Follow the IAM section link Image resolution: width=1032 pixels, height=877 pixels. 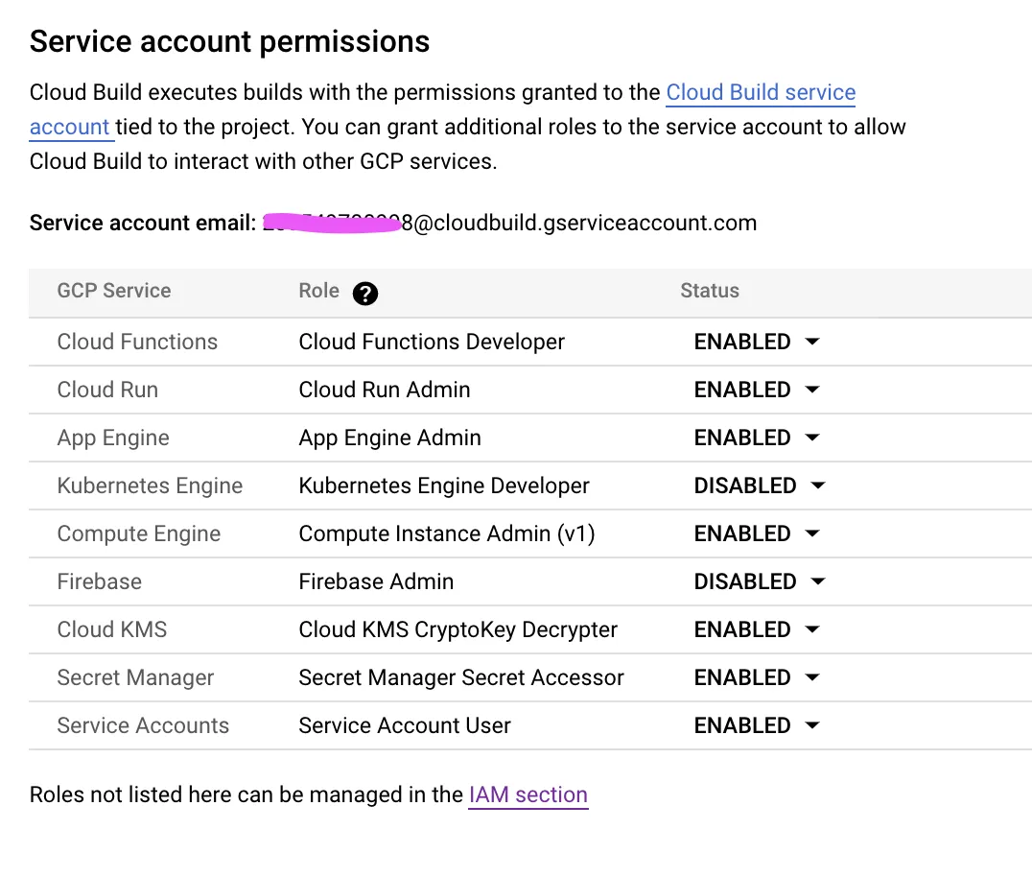pos(528,795)
